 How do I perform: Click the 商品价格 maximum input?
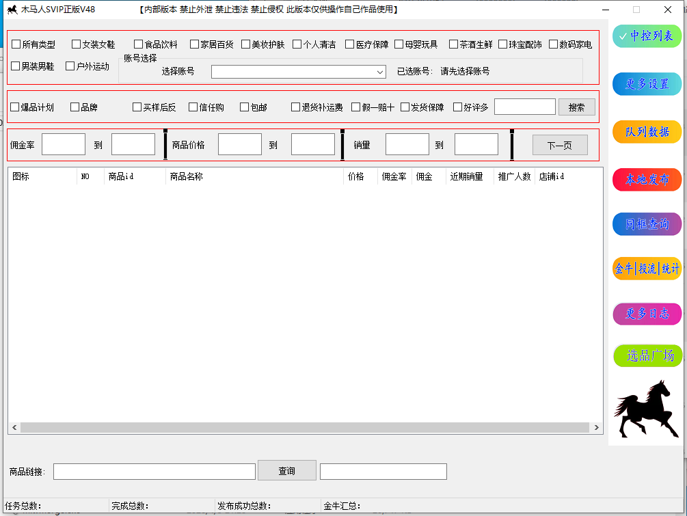[x=313, y=145]
